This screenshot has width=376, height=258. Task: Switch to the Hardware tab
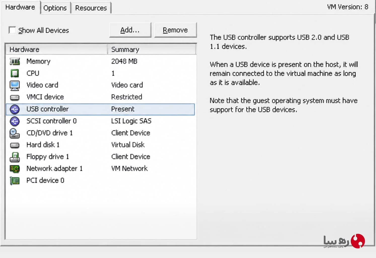[x=20, y=7]
